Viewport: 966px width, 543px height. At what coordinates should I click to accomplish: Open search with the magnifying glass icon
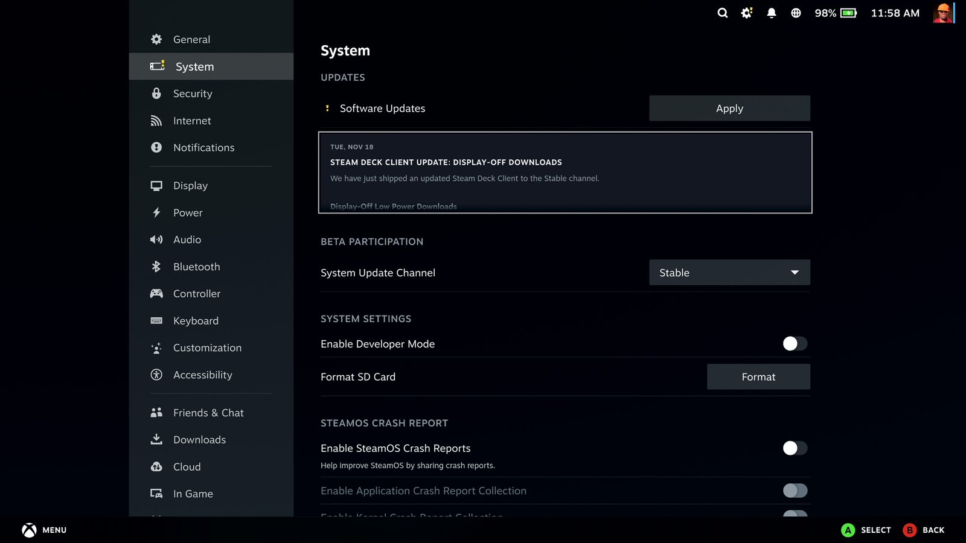tap(722, 13)
